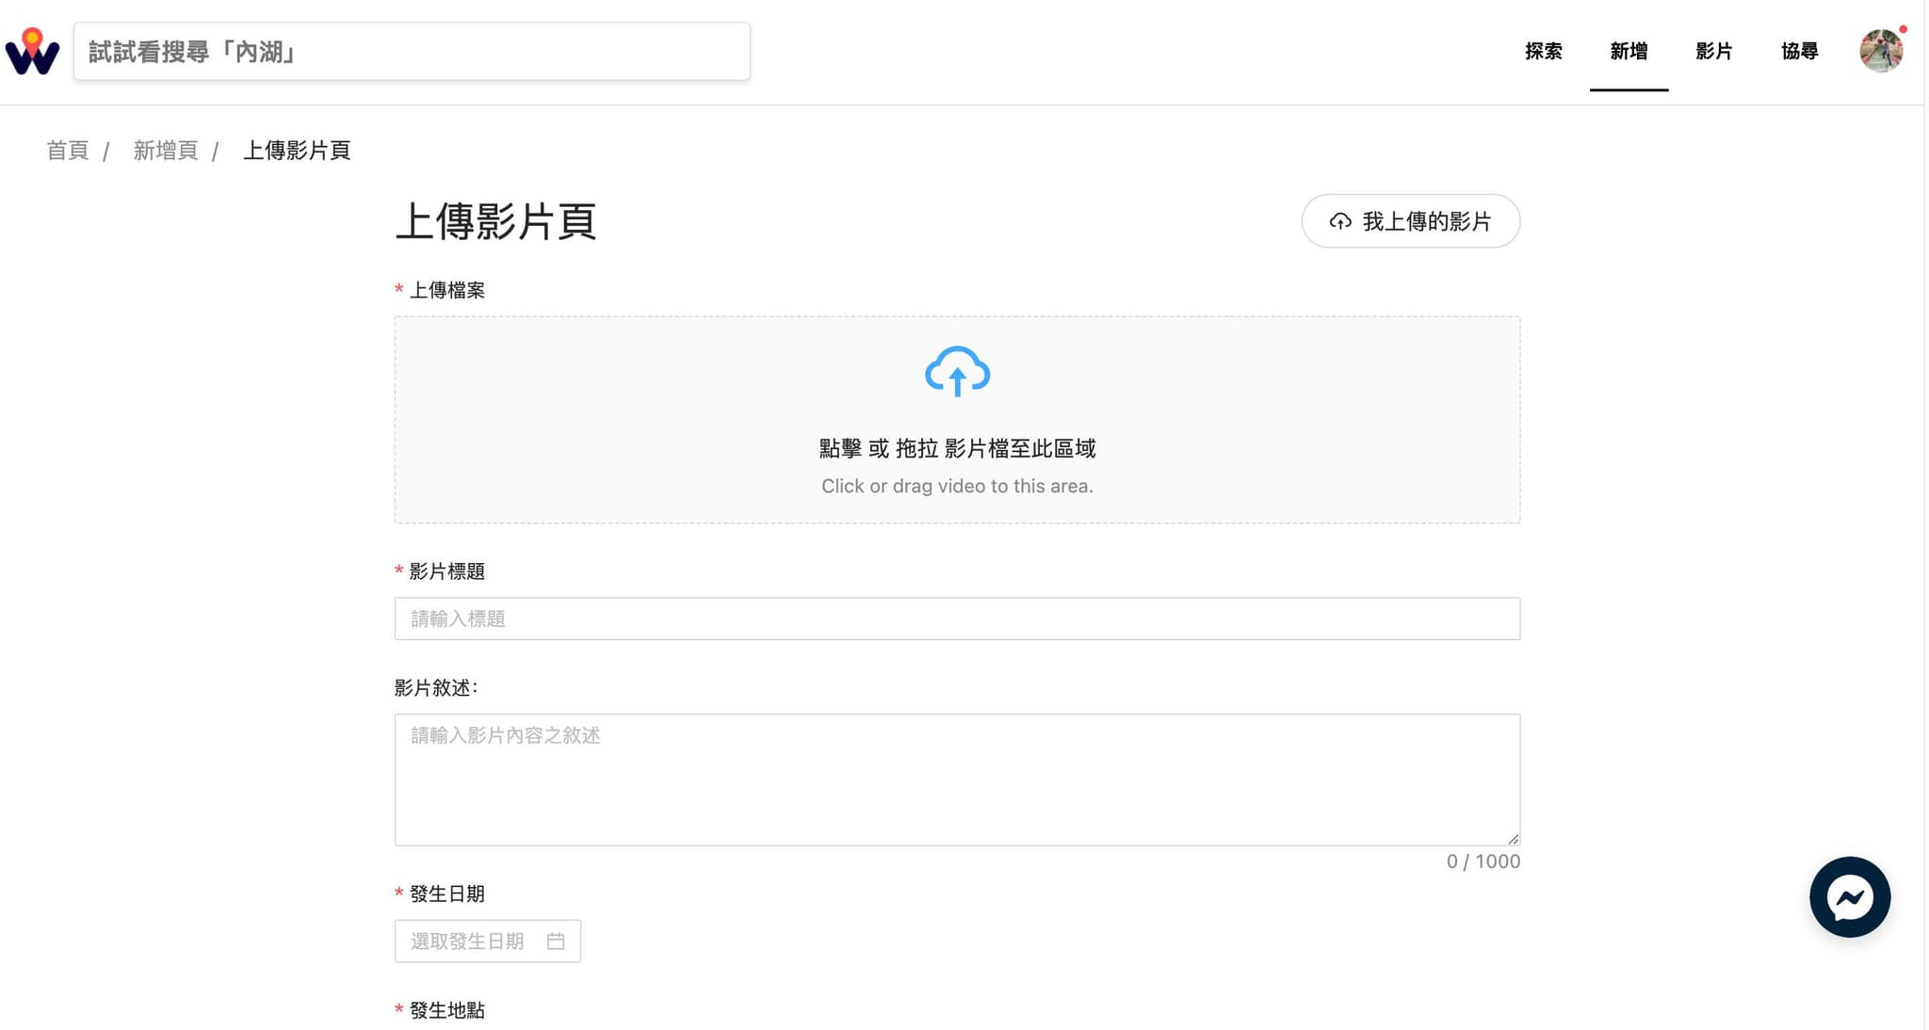Select the 影片 navigation item
This screenshot has height=1030, width=1929.
[1714, 52]
